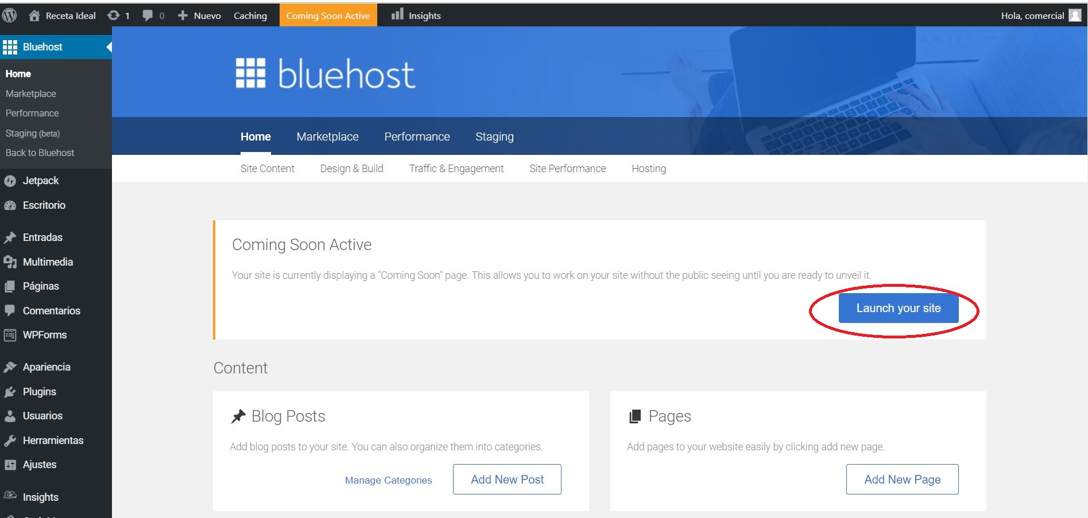Screen dimensions: 1088x518
Task: Open the comments bubble icon in admin bar
Action: click(x=148, y=15)
